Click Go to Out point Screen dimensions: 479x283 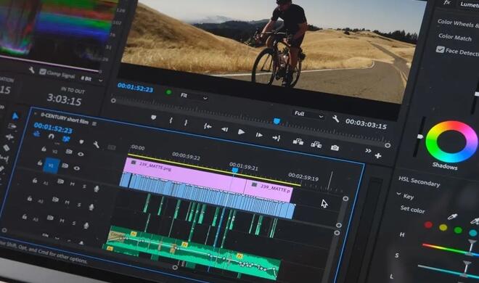277,138
